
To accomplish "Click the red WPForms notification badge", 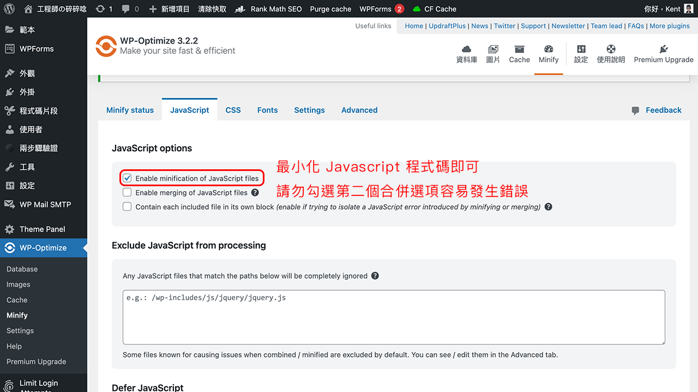I will (x=399, y=9).
